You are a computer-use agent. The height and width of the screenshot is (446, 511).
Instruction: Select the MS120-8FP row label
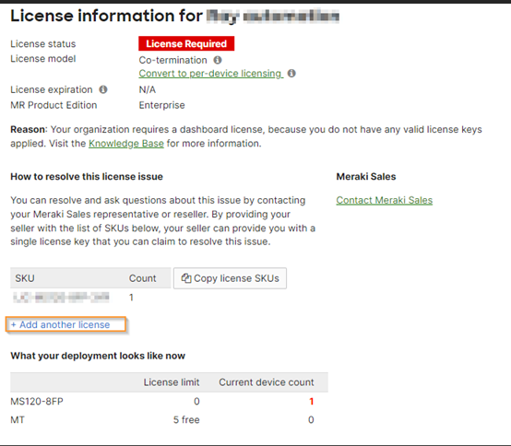click(37, 402)
